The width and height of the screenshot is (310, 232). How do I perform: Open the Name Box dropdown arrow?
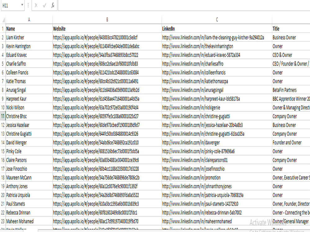click(x=22, y=5)
